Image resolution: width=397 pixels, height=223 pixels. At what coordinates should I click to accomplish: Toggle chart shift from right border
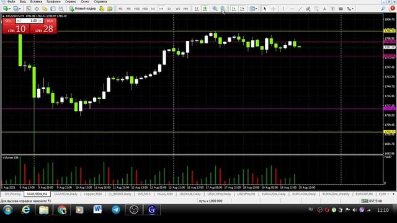242,9
